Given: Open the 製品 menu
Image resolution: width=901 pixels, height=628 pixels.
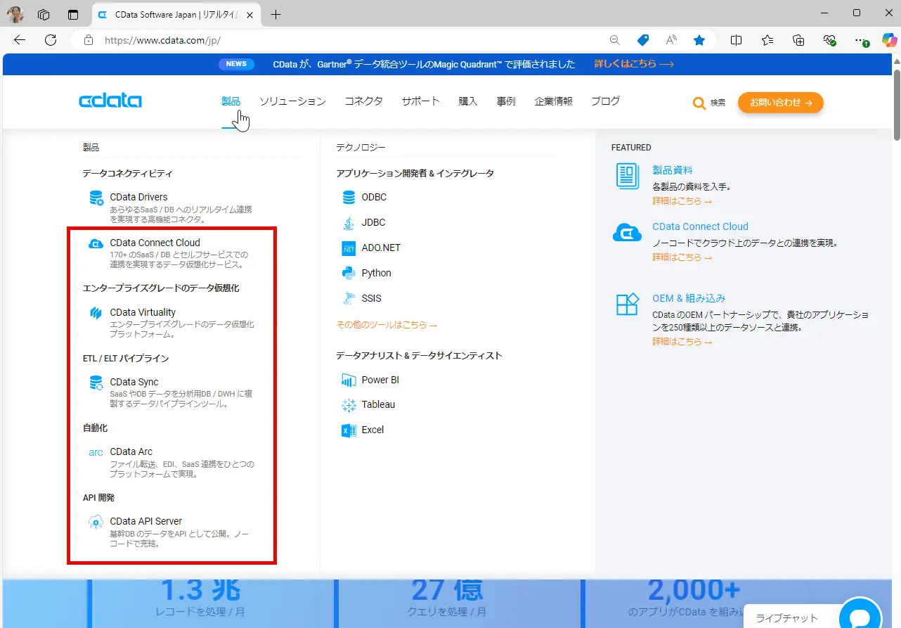Looking at the screenshot, I should 231,101.
